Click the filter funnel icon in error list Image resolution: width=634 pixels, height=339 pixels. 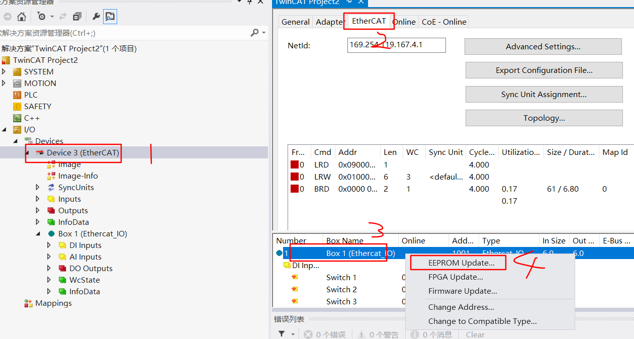(x=282, y=334)
